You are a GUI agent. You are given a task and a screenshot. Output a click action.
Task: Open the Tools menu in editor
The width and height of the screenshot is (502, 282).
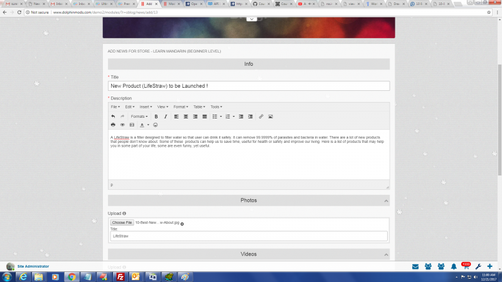click(216, 107)
